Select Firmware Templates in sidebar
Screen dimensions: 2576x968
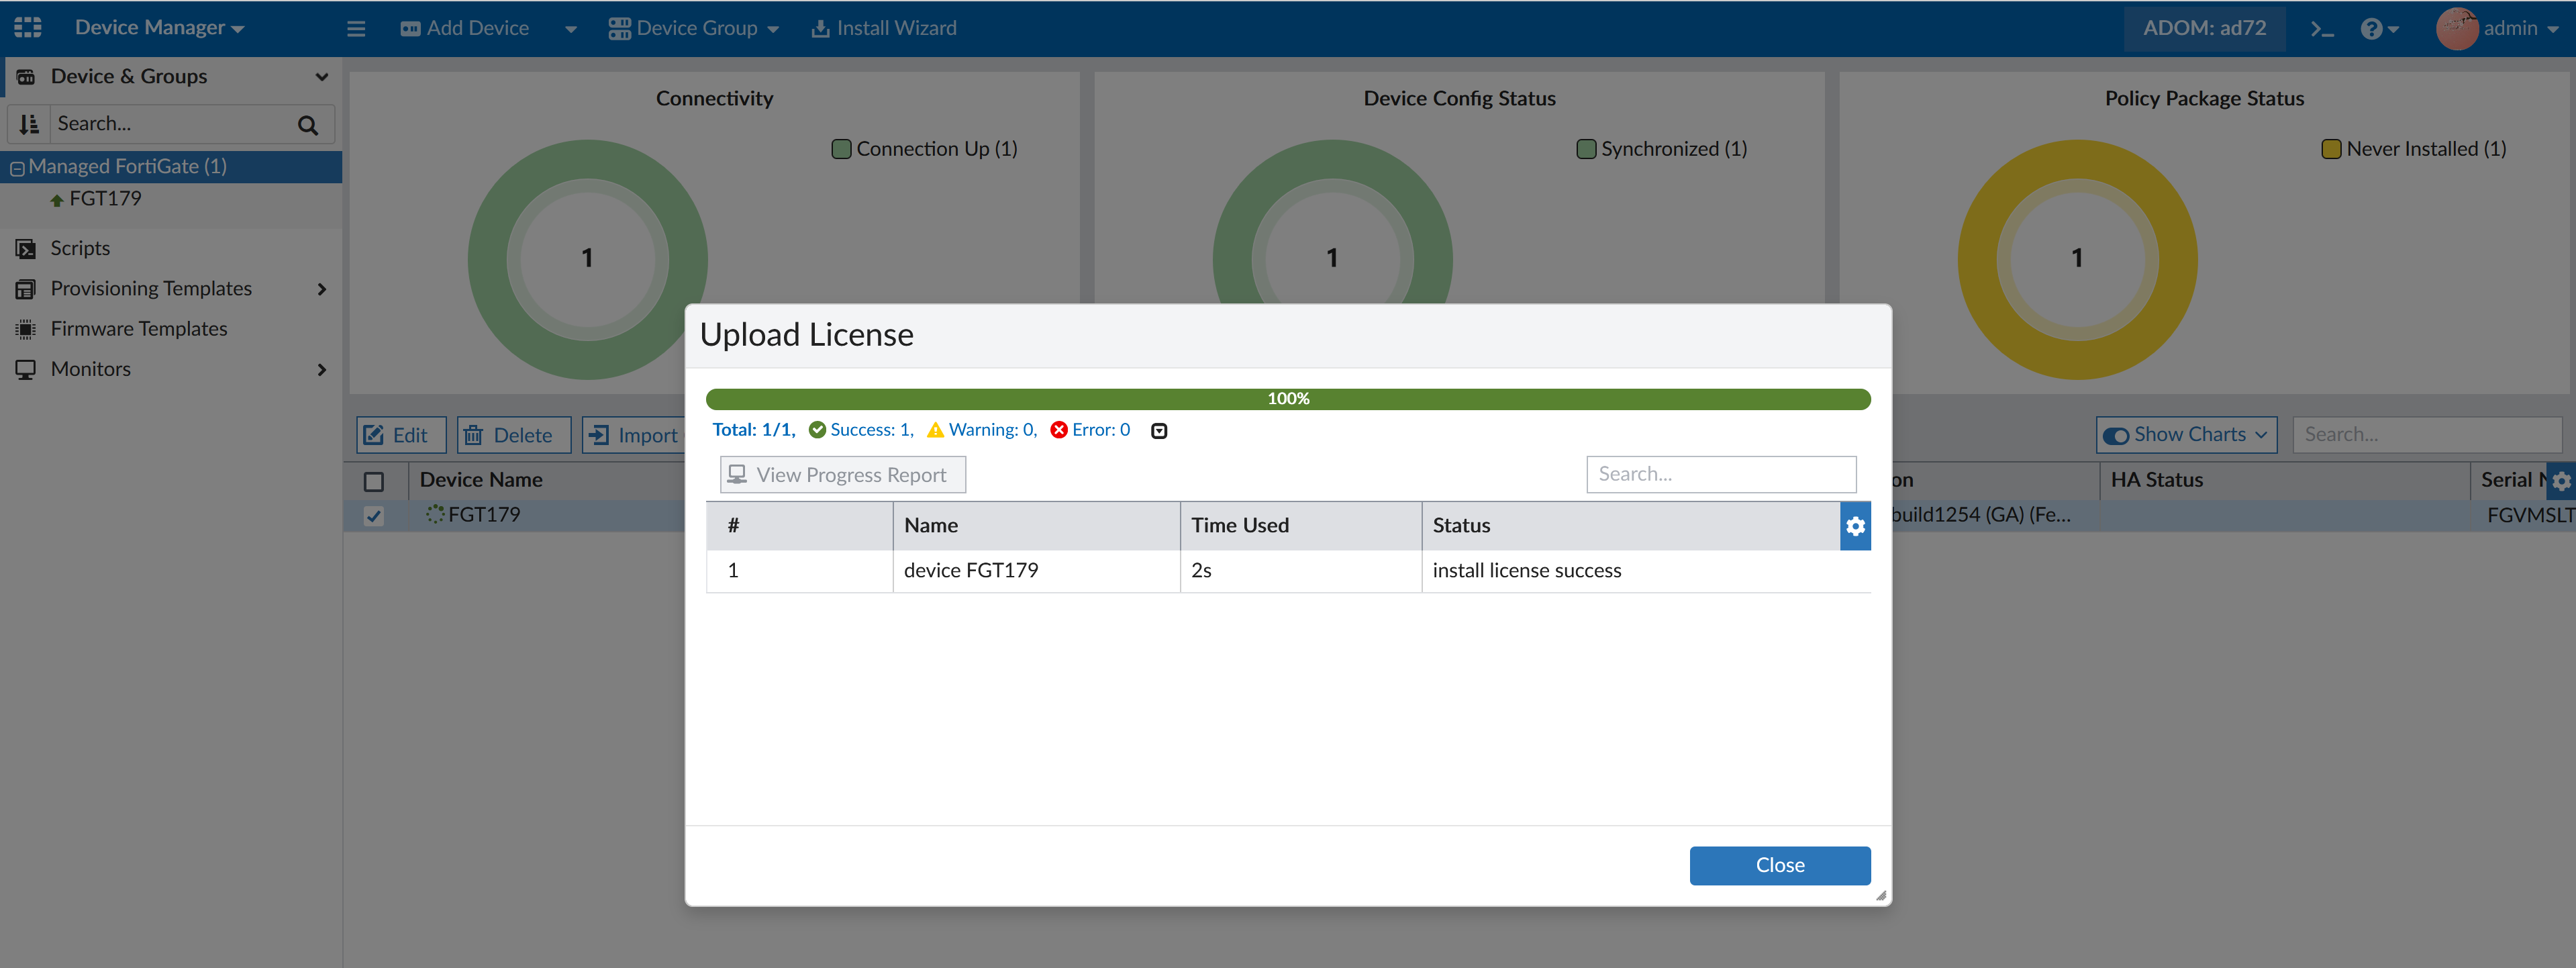[139, 329]
